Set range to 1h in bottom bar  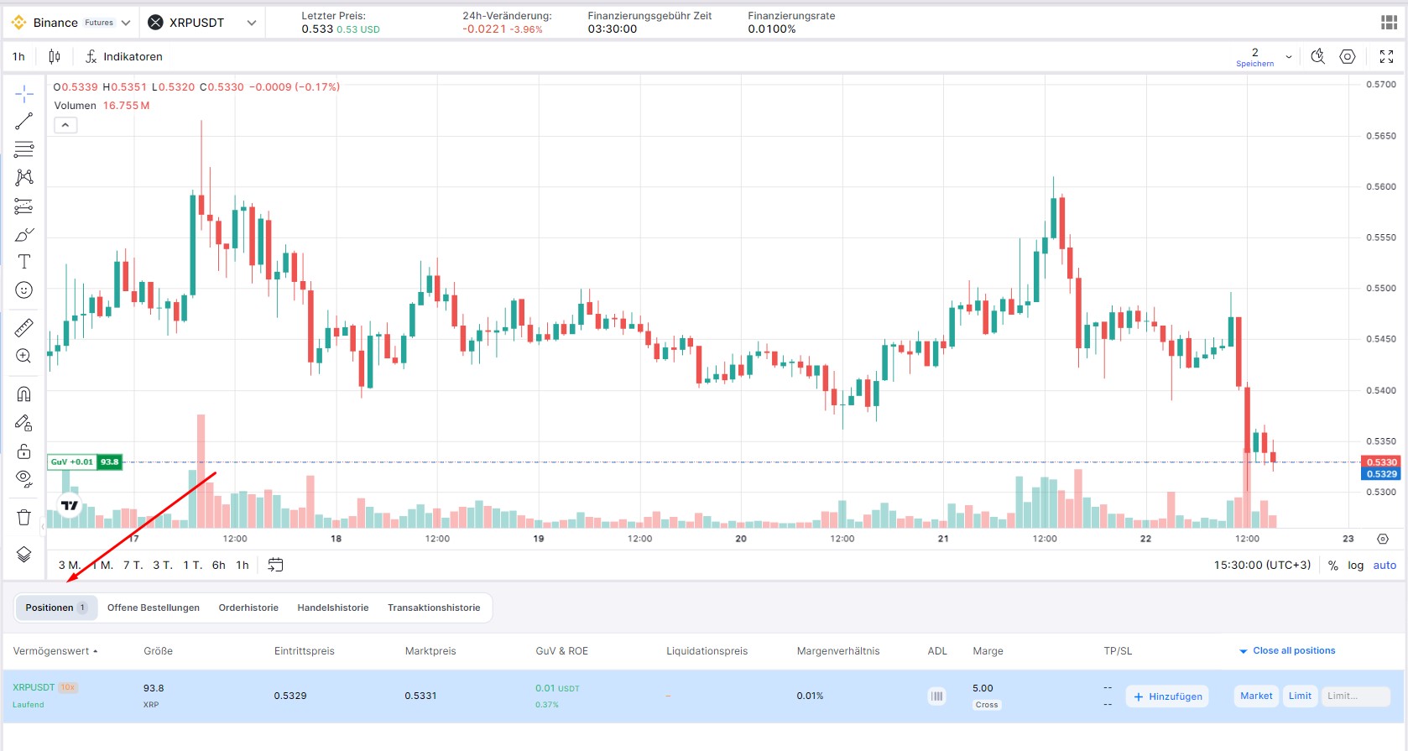242,565
